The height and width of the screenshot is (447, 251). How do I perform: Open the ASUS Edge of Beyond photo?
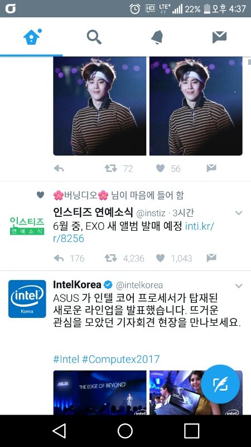(x=100, y=393)
